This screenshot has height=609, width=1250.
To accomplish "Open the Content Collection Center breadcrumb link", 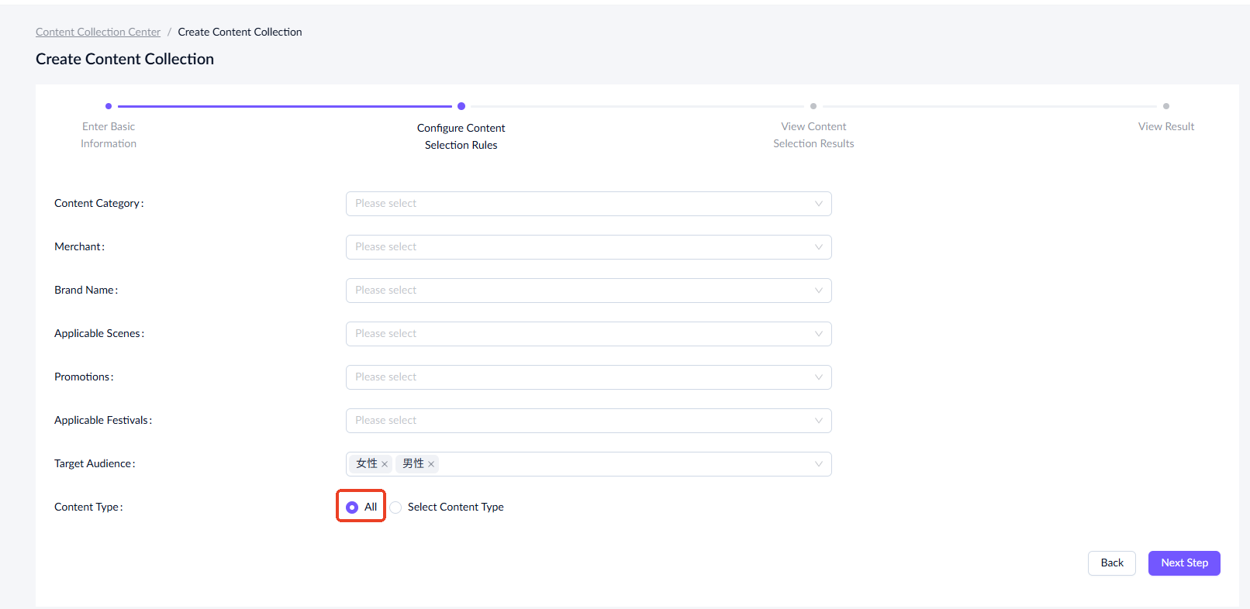I will [98, 32].
